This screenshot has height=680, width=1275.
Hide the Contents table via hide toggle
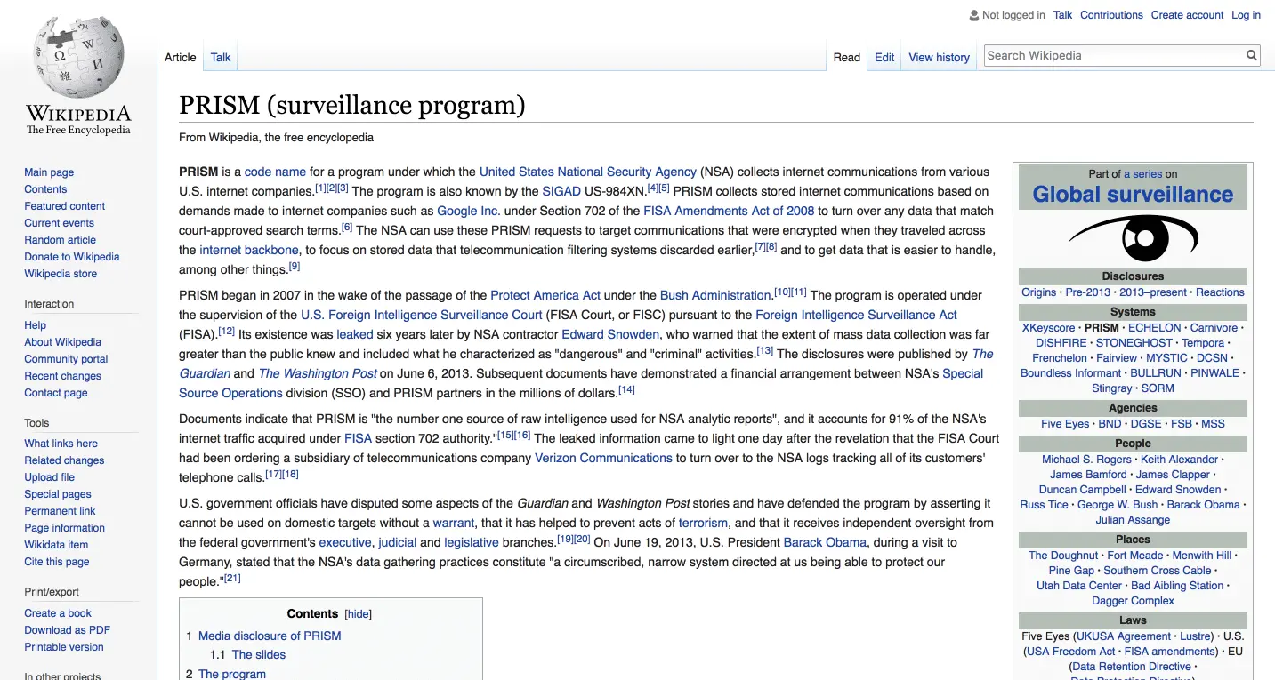[359, 614]
